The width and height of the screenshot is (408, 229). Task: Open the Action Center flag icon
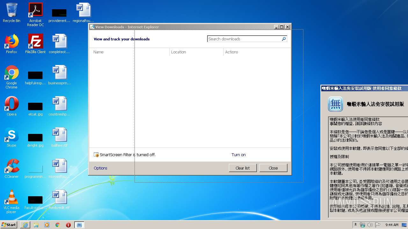point(378,225)
